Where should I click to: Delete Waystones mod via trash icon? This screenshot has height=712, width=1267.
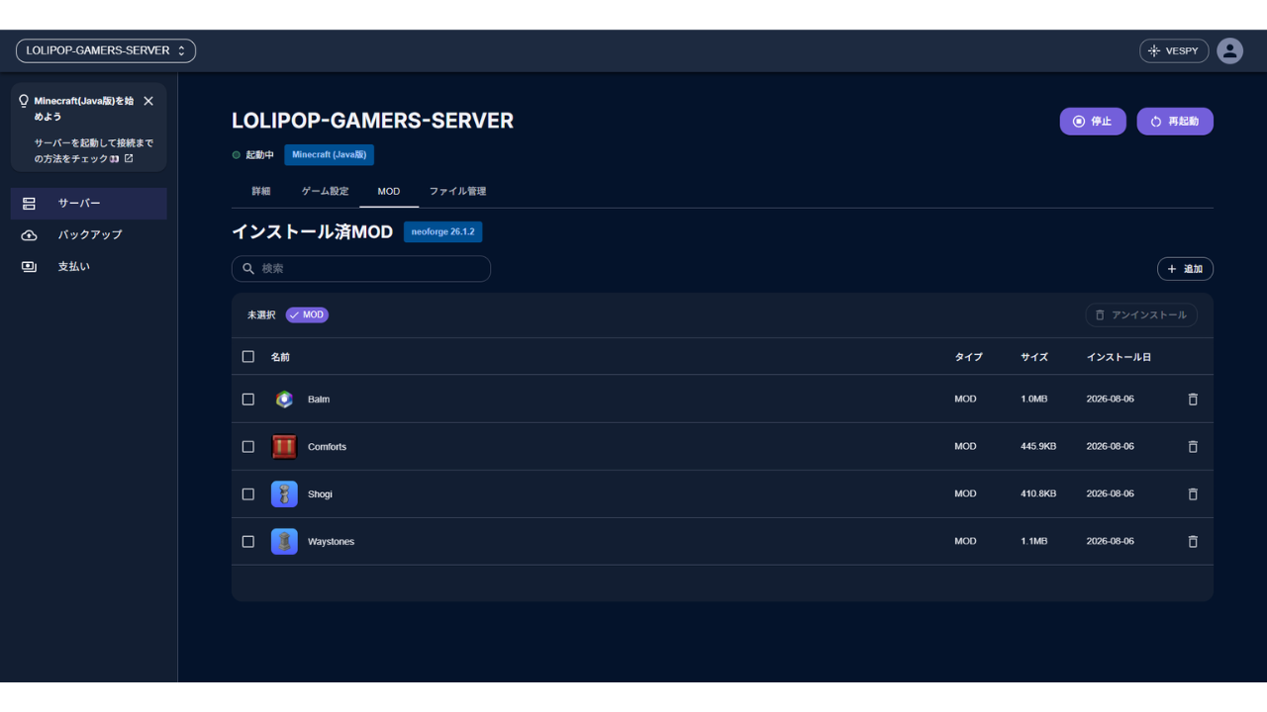coord(1193,542)
